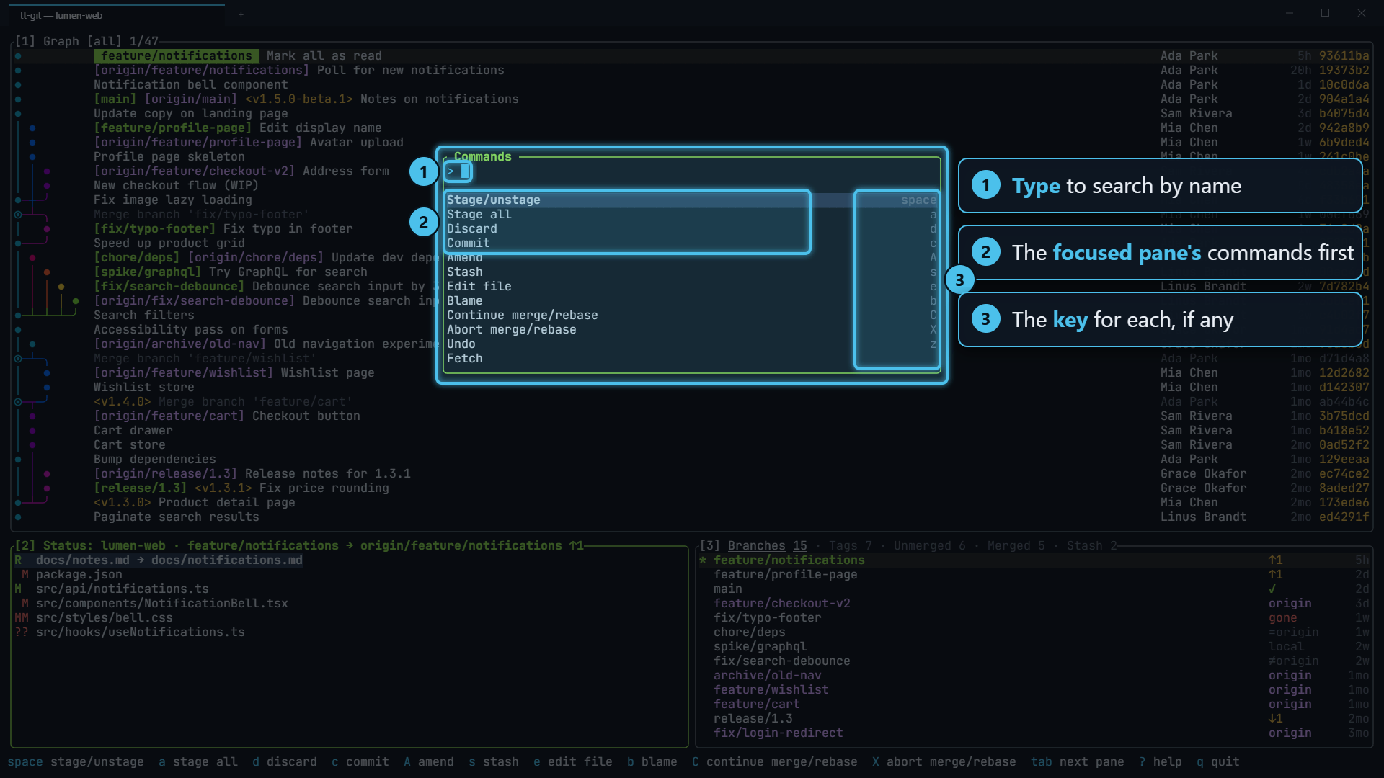Select commit 'Notification bell component'
Image resolution: width=1384 pixels, height=778 pixels.
[692, 85]
